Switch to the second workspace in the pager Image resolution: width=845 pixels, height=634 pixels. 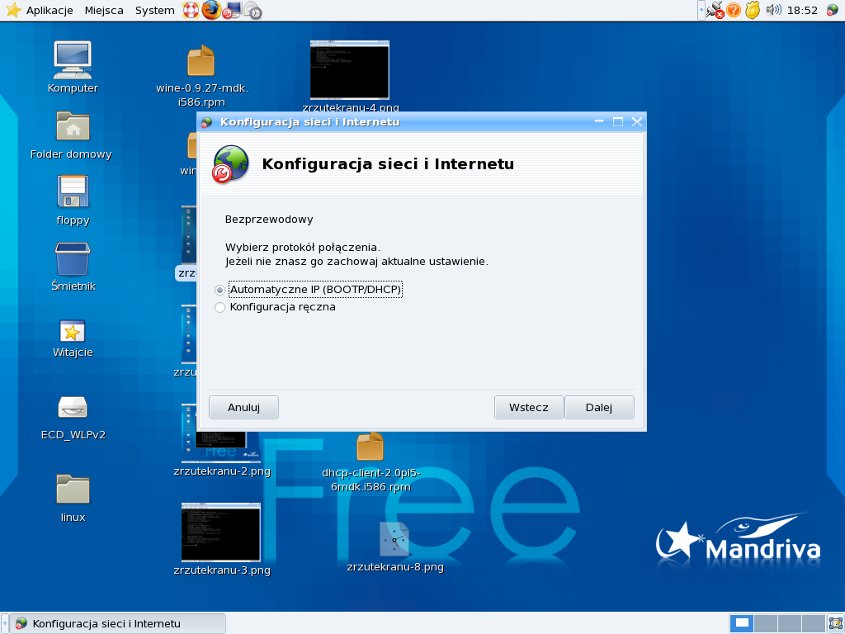pos(766,623)
